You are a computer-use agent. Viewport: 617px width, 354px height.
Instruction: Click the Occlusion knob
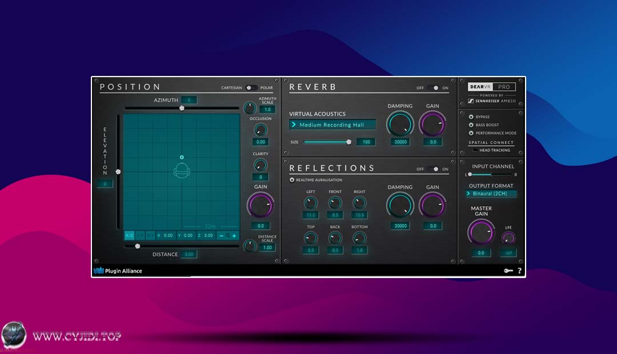pyautogui.click(x=261, y=130)
